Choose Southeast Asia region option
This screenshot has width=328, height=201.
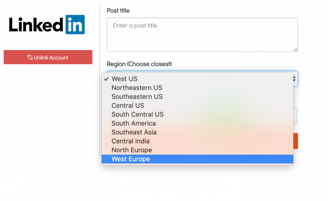pyautogui.click(x=197, y=132)
